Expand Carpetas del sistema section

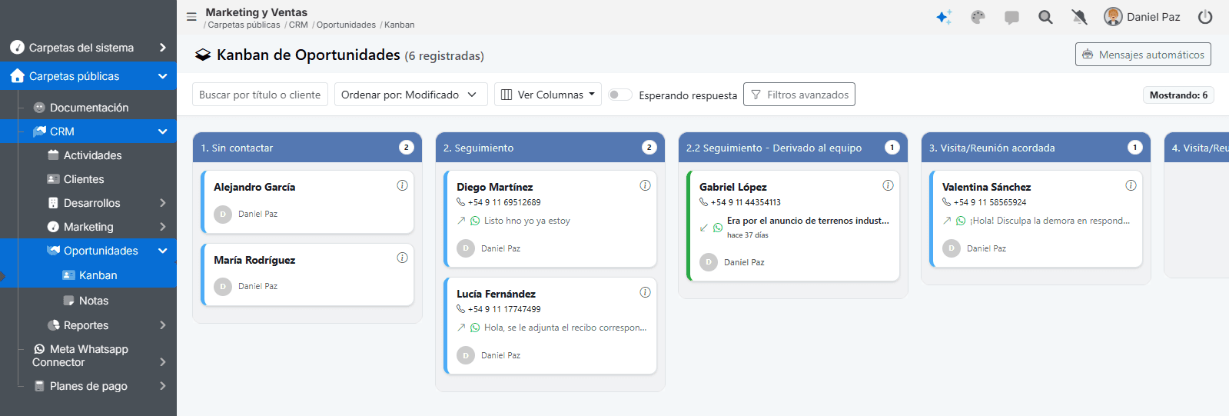162,48
